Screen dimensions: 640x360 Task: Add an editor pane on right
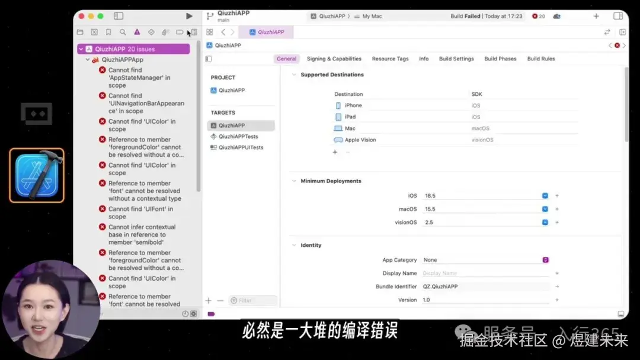pyautogui.click(x=622, y=32)
